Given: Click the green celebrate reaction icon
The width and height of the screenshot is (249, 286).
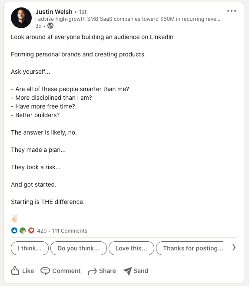Looking at the screenshot, I should pos(23,230).
